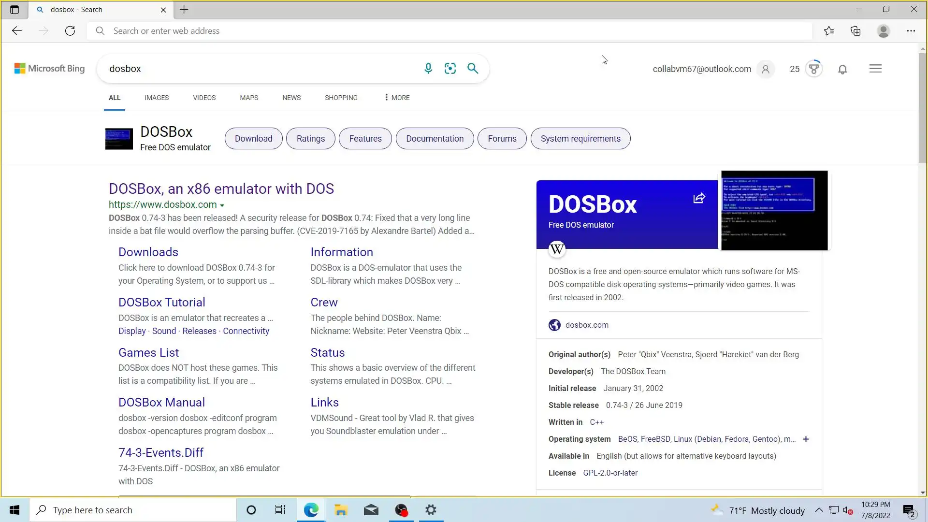Open the MORE search categories menu
The height and width of the screenshot is (522, 928).
tap(397, 98)
